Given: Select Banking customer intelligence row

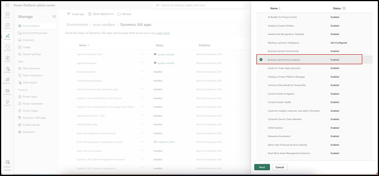Looking at the screenshot, I should click(314, 43).
